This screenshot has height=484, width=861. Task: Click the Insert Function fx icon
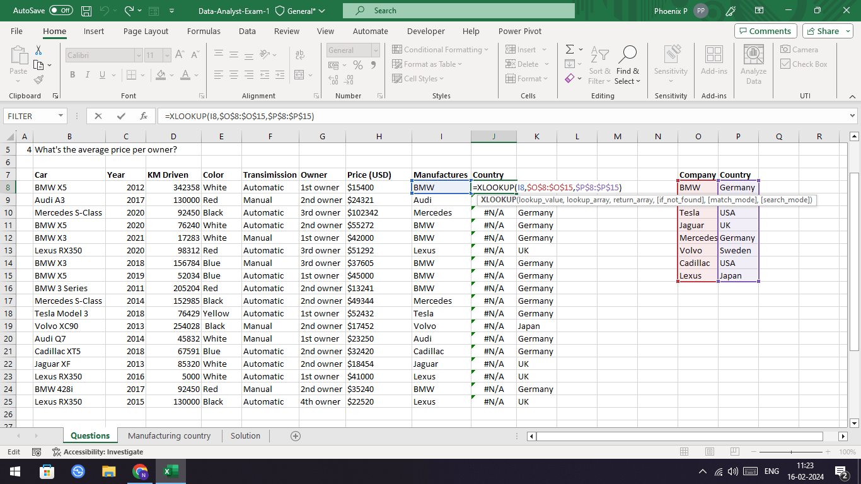click(x=144, y=116)
